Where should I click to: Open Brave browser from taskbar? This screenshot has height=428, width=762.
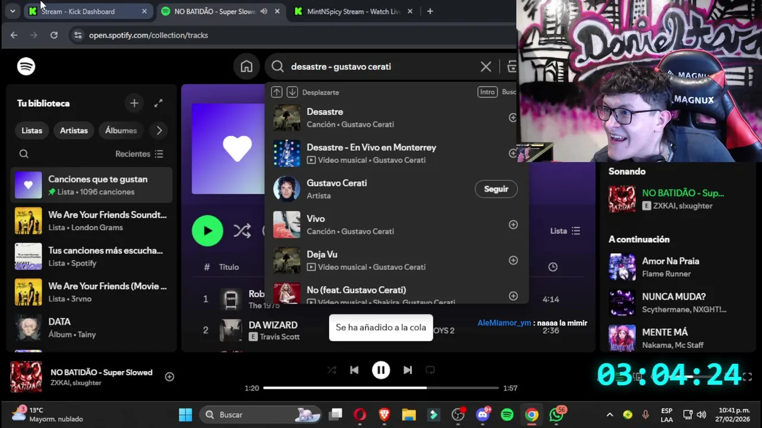click(x=385, y=415)
